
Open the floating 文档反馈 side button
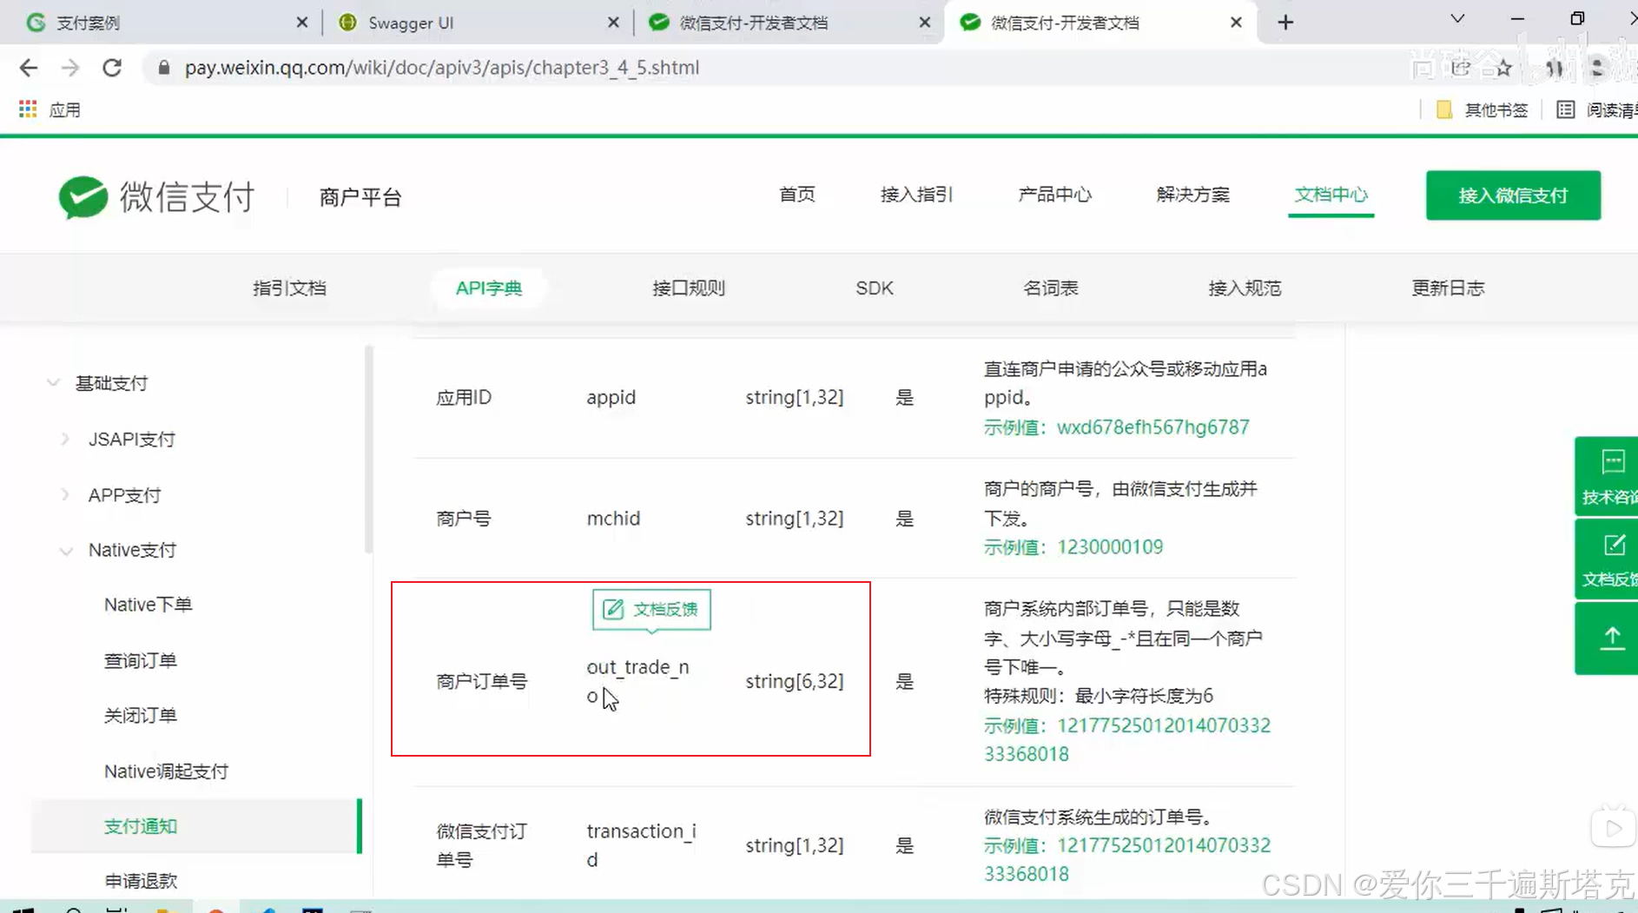pyautogui.click(x=1607, y=559)
